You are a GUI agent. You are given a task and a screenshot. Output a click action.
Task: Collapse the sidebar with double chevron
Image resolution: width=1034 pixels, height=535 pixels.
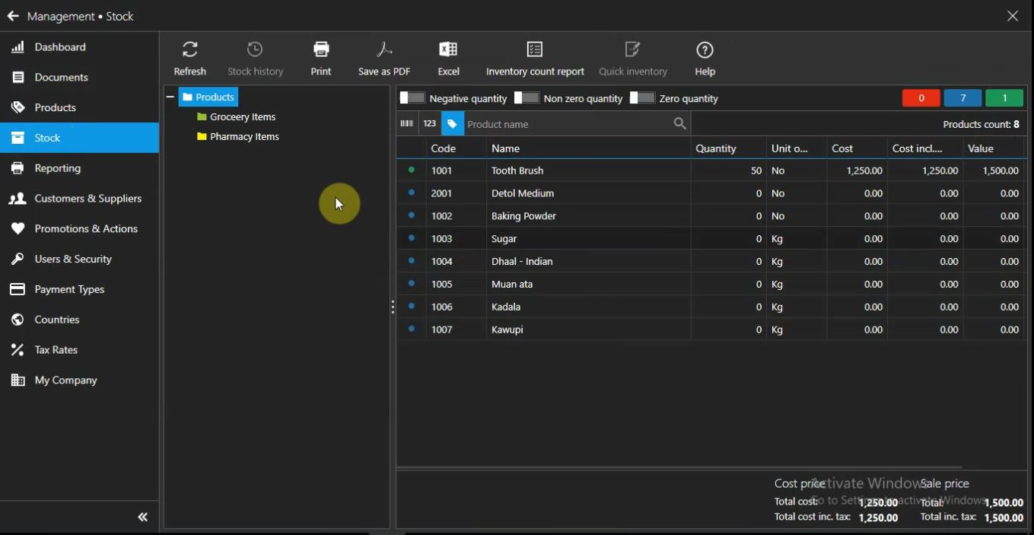pyautogui.click(x=142, y=517)
